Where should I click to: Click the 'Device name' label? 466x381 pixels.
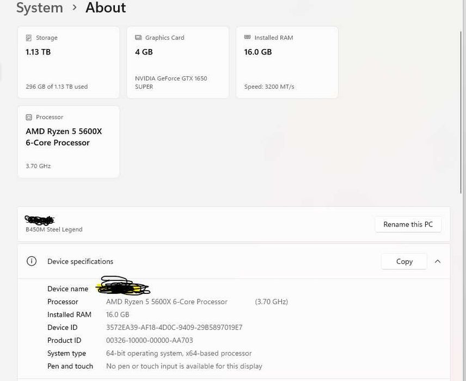(68, 289)
